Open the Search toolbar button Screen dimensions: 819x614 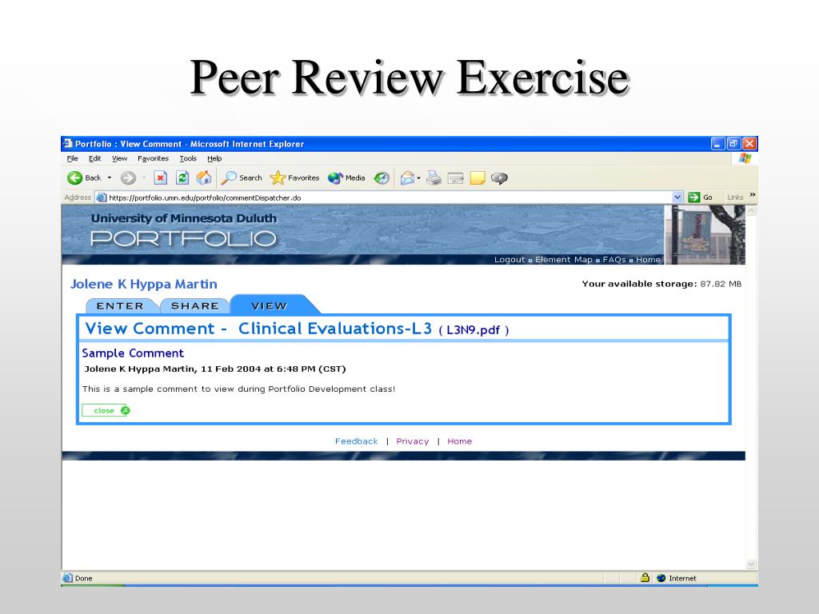[242, 178]
